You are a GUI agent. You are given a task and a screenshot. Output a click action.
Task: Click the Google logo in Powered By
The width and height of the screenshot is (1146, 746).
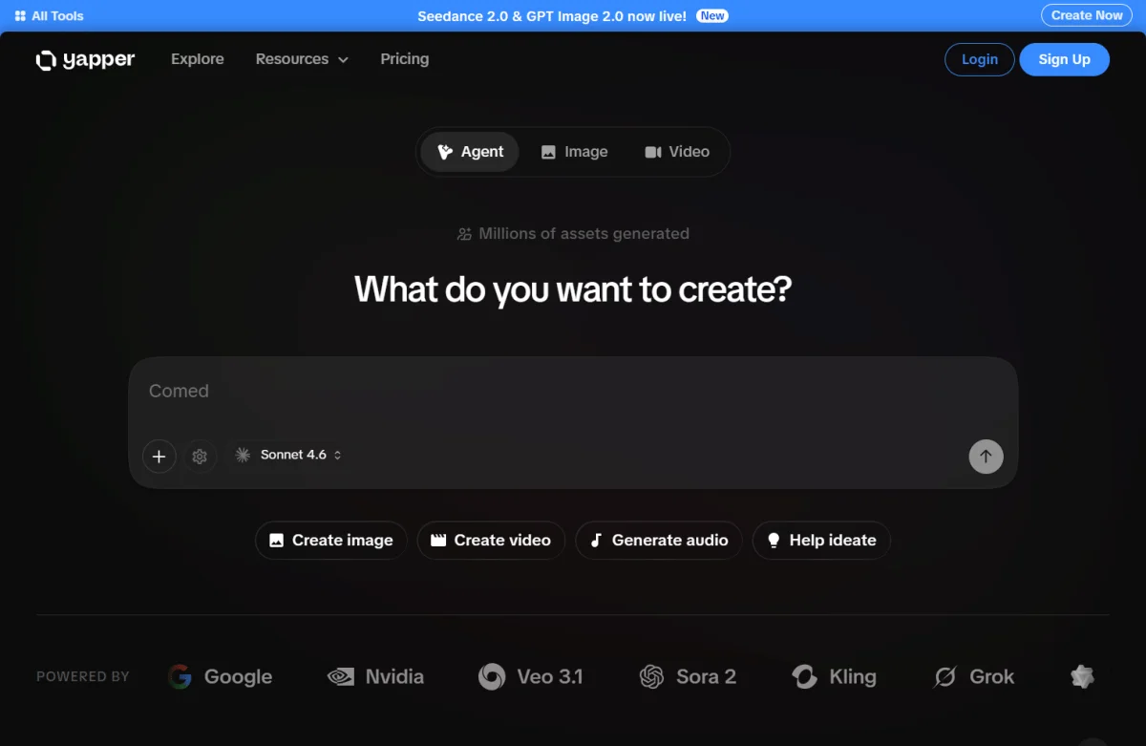point(221,677)
